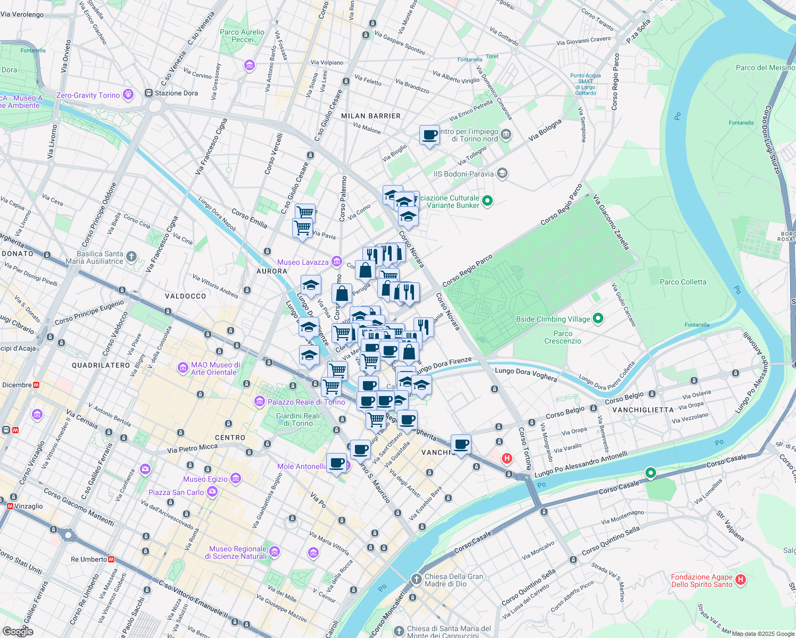Click the green Bside Climbing Village marker

point(598,318)
